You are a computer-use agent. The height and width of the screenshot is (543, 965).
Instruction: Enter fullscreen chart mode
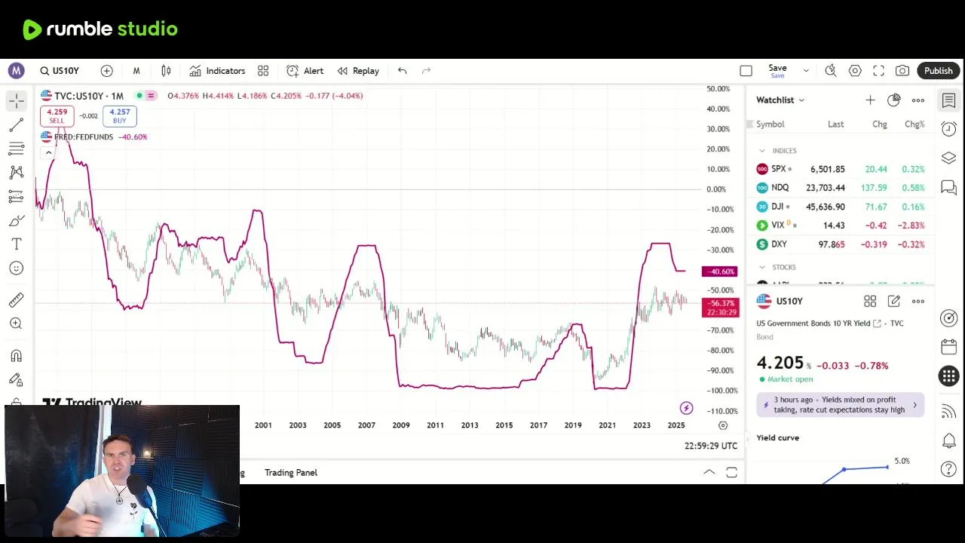tap(879, 71)
